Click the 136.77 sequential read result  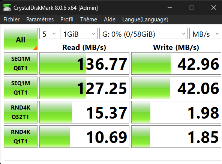[84, 63]
